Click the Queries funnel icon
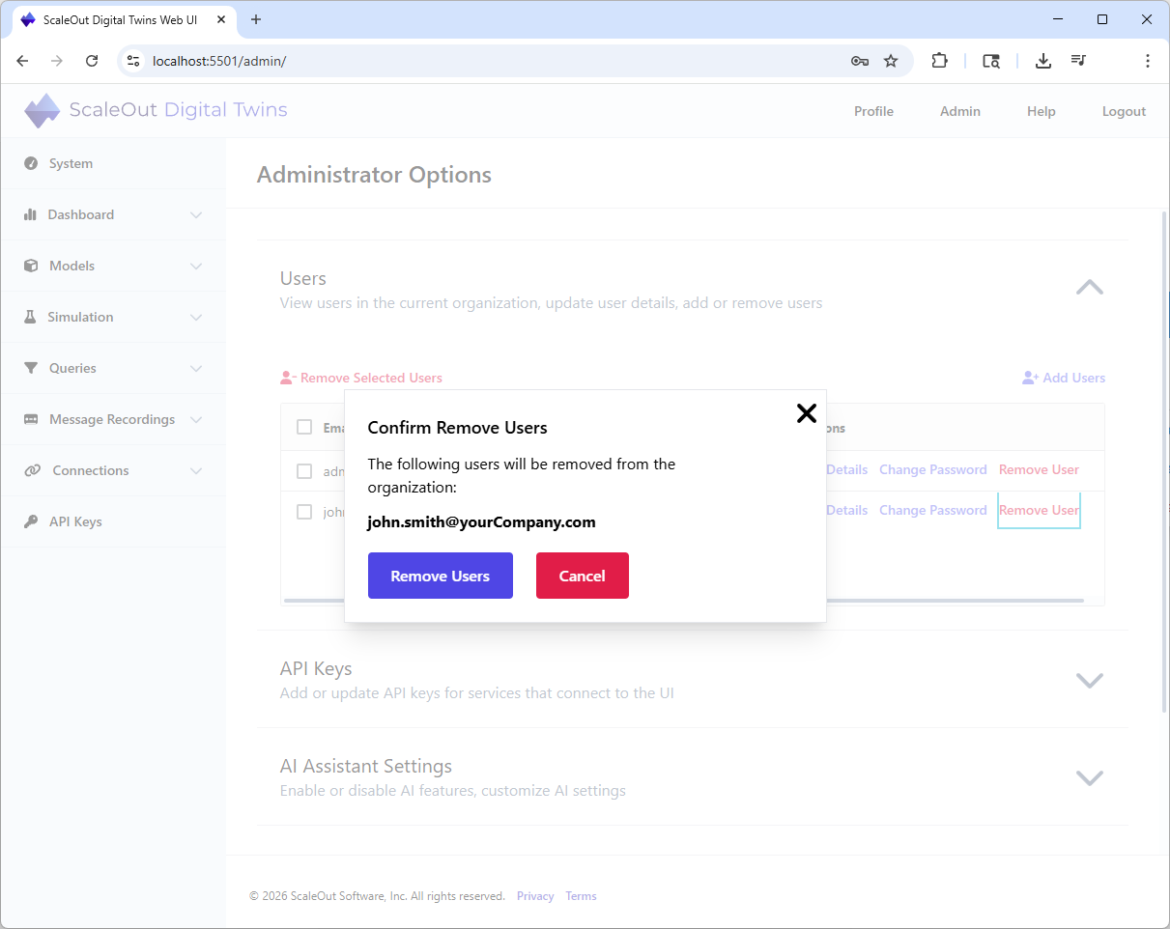This screenshot has height=929, width=1170. pyautogui.click(x=31, y=368)
